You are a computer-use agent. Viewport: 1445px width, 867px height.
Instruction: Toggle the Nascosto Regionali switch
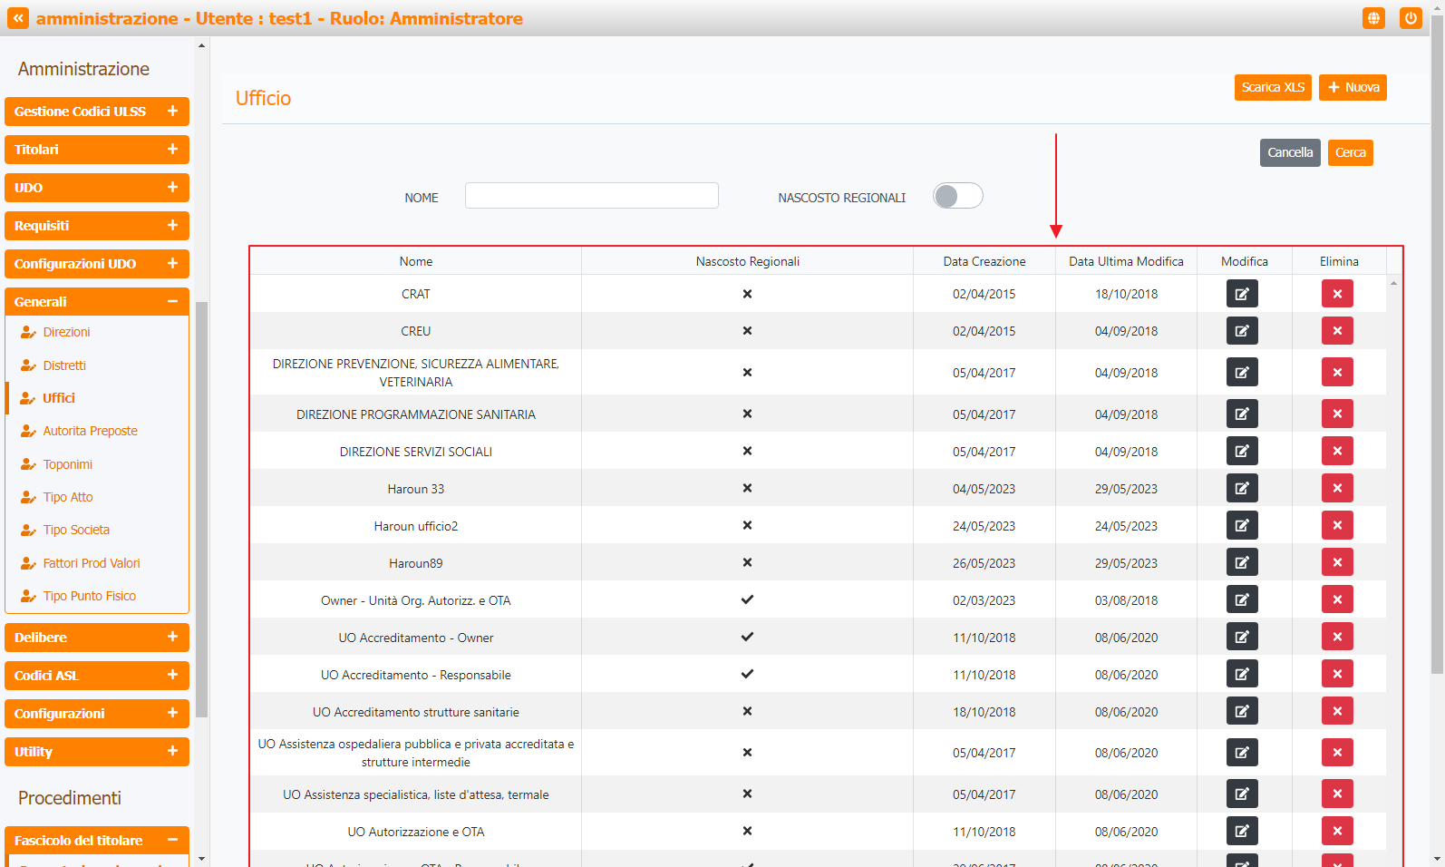(957, 196)
